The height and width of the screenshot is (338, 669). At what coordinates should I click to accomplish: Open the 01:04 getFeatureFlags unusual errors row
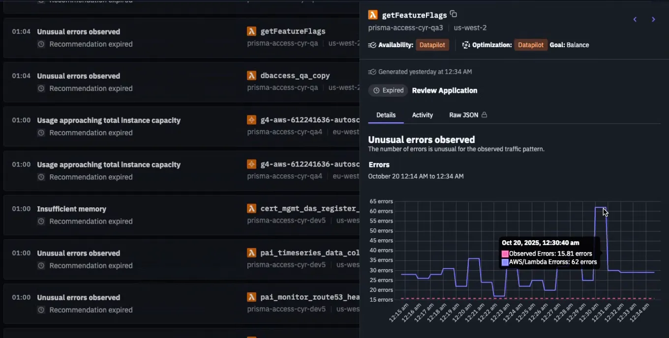(x=182, y=38)
